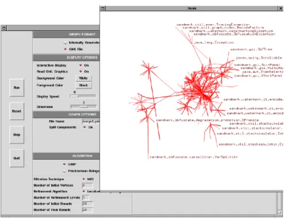The image size is (285, 220).
Task: Click the sandmark.util.graph.codec.DecodeFailure label
Action: coord(223,28)
